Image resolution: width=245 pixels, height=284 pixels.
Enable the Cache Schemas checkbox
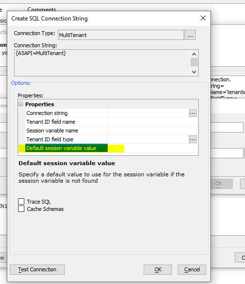[x=21, y=208]
